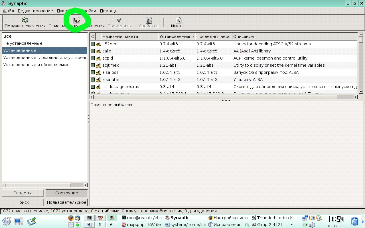
Task: Open the Firefox launcher in the taskbar
Action: (x=71, y=218)
